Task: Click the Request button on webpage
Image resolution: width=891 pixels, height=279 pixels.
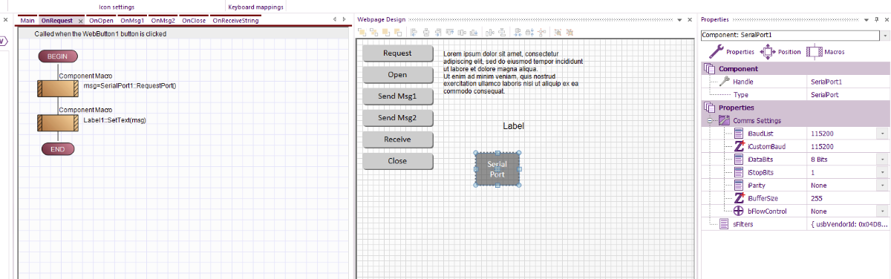Action: (397, 53)
